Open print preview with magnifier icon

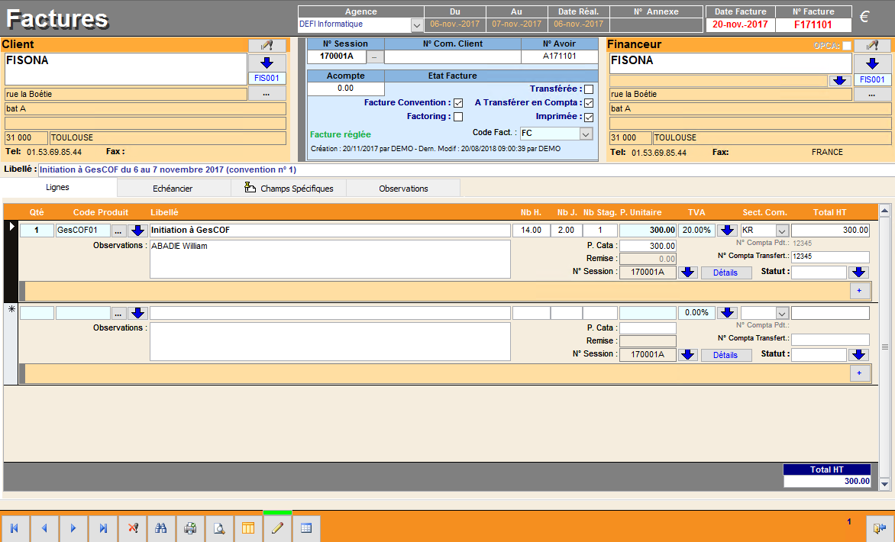219,528
